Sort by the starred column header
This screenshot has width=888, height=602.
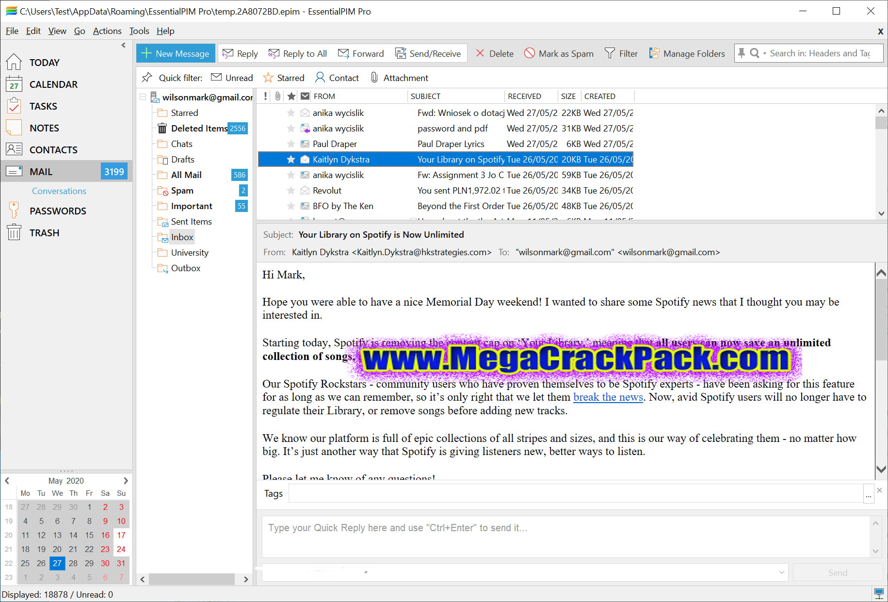point(291,96)
